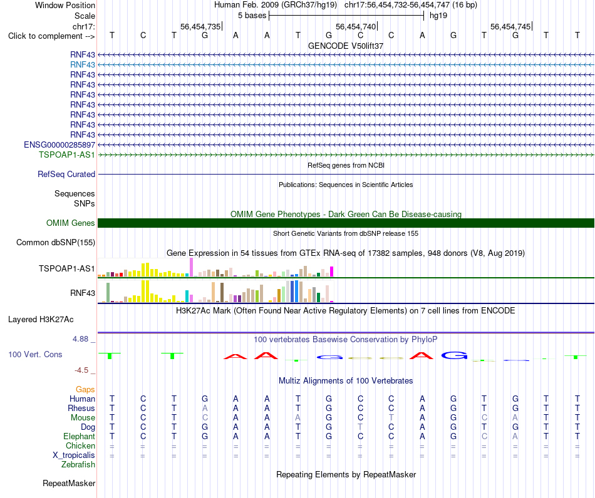Image resolution: width=595 pixels, height=498 pixels.
Task: Click the tall violet bar in TSPOAP1-AS1 expression
Action: 191,267
